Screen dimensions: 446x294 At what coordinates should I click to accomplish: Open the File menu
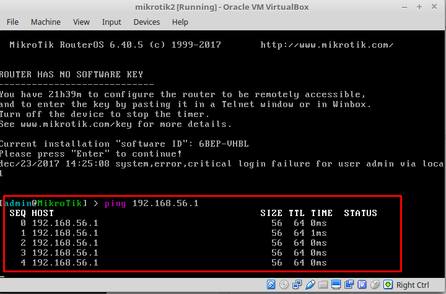[x=12, y=22]
